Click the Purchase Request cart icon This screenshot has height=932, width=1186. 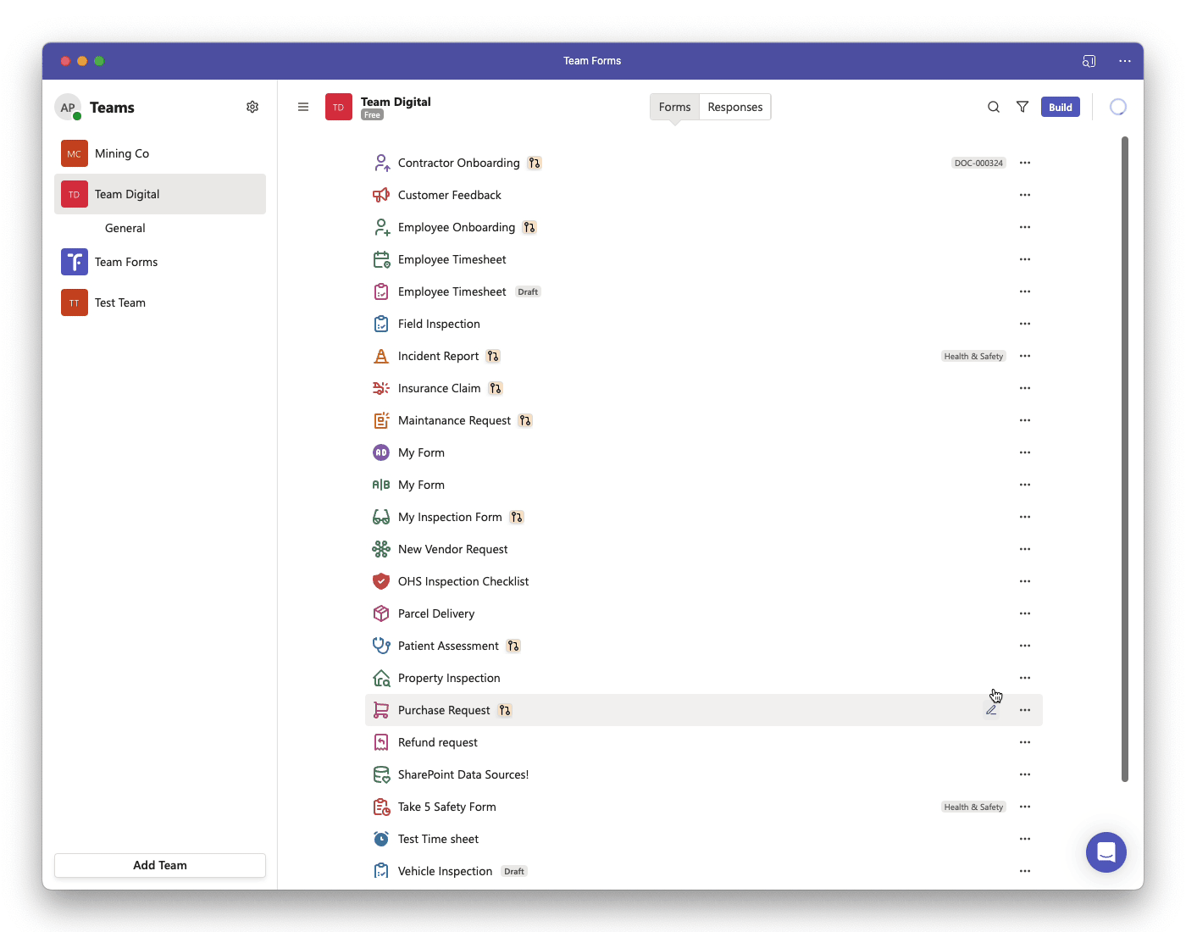pyautogui.click(x=381, y=710)
